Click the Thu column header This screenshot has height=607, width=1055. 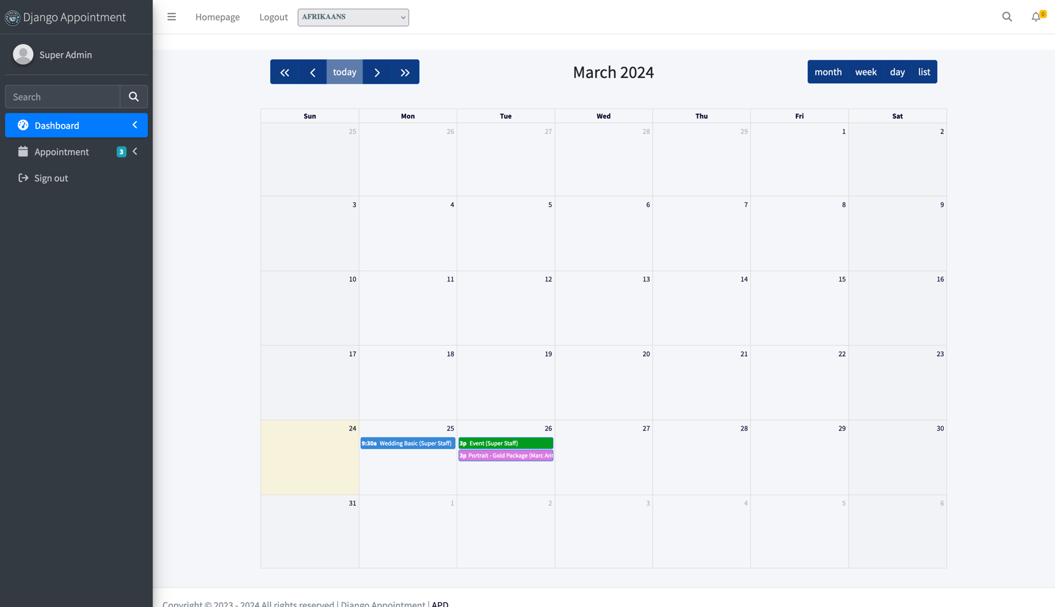tap(702, 116)
